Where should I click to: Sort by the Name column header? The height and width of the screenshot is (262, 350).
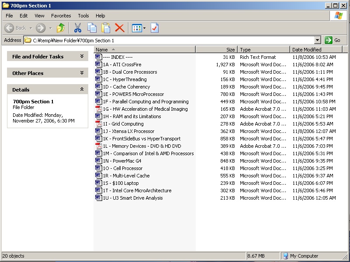[145, 49]
